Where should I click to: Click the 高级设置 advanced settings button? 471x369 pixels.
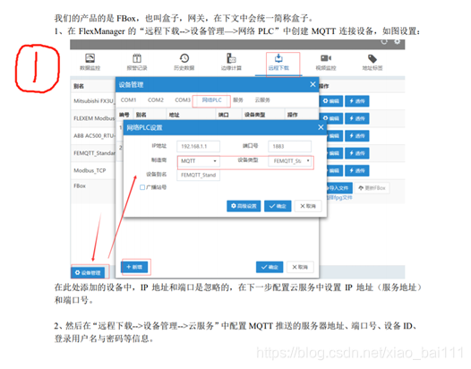[244, 206]
